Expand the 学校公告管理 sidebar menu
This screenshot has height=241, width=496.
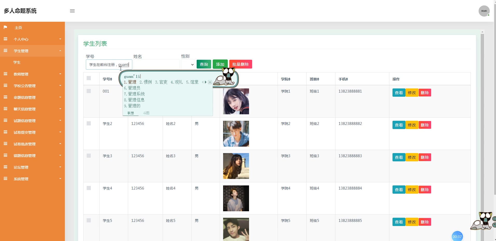coord(32,86)
